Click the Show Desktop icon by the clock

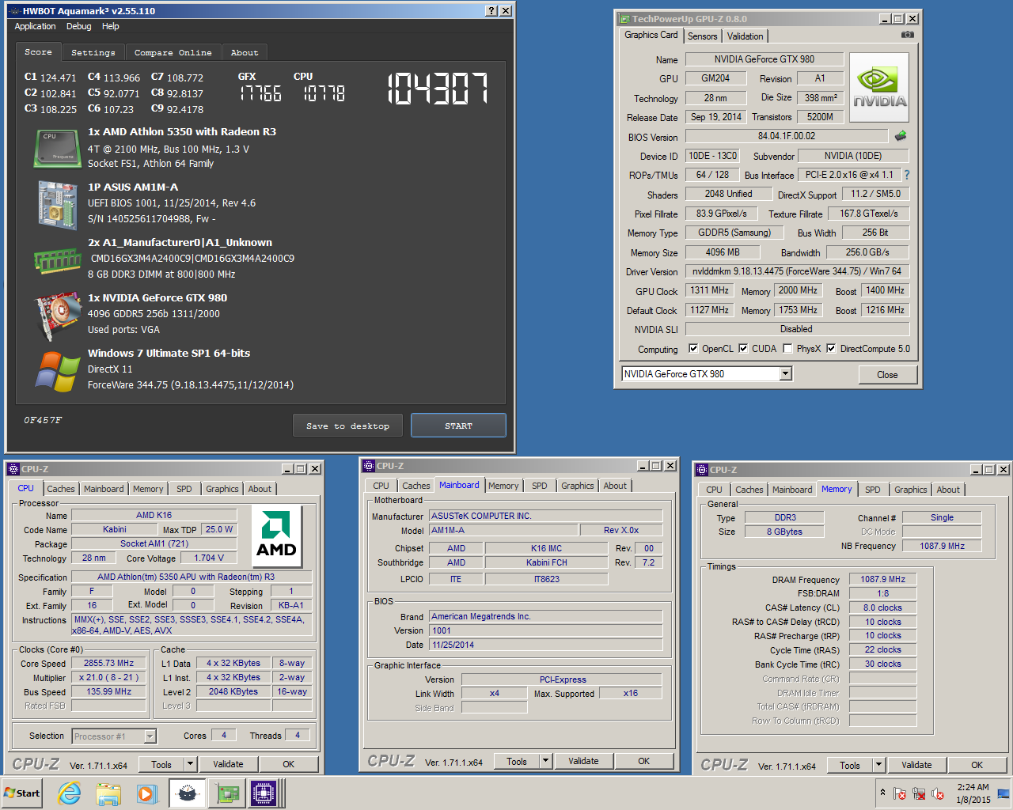click(x=1004, y=793)
